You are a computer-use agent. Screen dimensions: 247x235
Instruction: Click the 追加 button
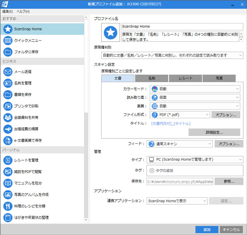(207, 230)
